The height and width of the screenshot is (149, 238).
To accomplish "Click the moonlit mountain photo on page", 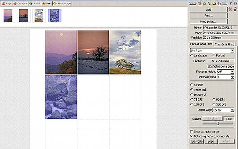I will pyautogui.click(x=61, y=53).
